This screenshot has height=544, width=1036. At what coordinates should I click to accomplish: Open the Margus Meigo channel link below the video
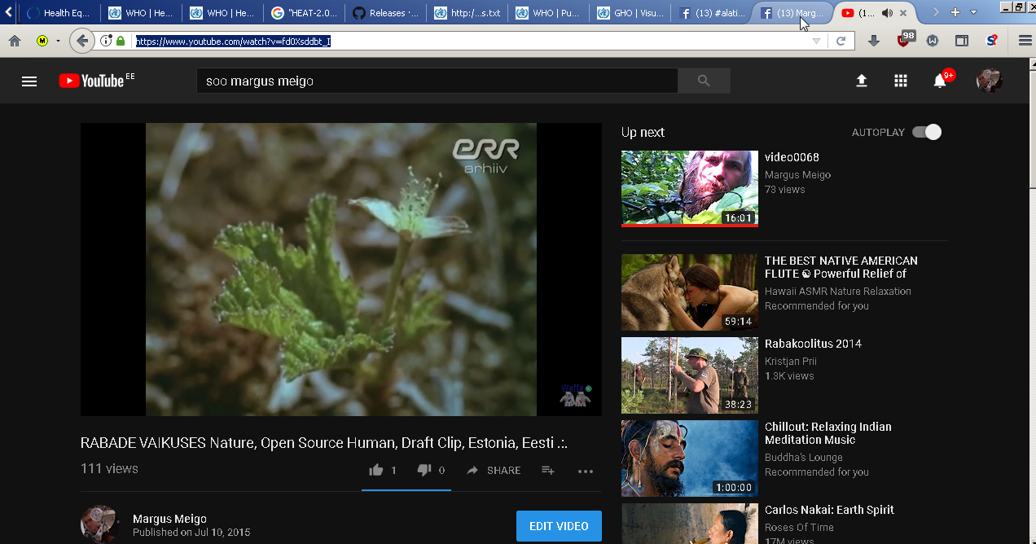(169, 519)
